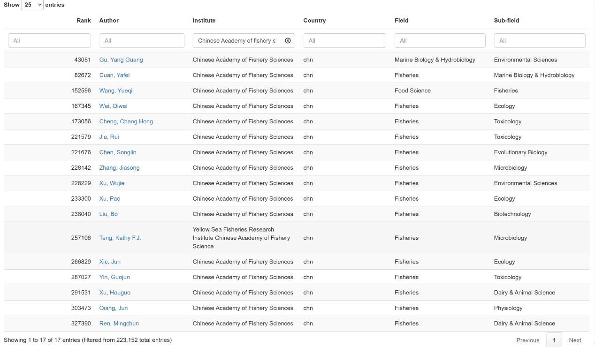Open author Yin, Guojun
The width and height of the screenshot is (595, 347).
point(114,277)
